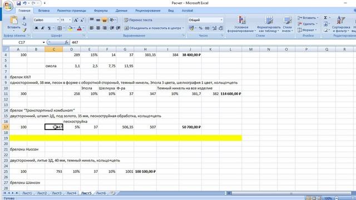Activate the Format Painter brush
The height and width of the screenshot is (200, 356).
(24, 29)
